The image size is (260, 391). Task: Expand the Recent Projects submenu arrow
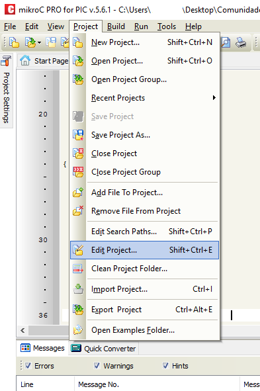[214, 98]
